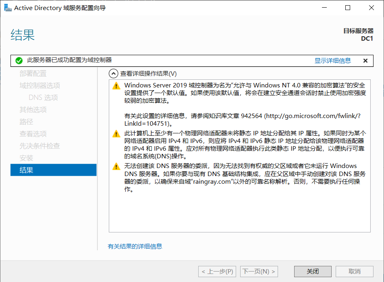
Task: Click the DNS delegation warning text about raingray.com
Action: point(245,178)
